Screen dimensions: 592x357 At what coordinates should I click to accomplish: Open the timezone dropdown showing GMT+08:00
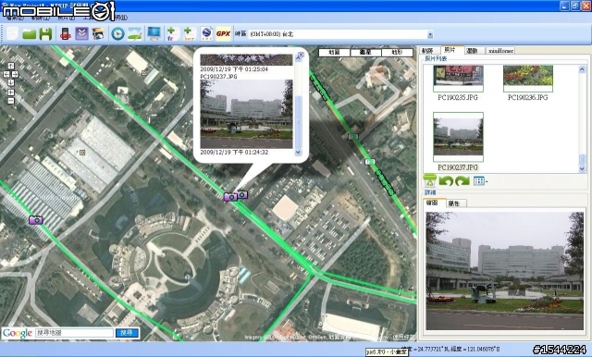tap(430, 35)
